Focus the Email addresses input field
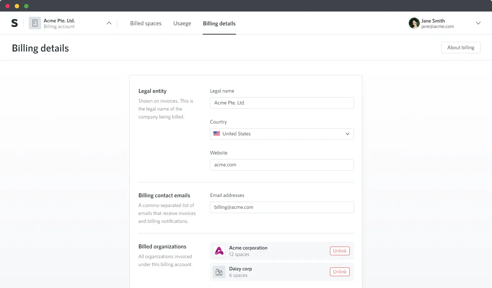This screenshot has height=288, width=492. pyautogui.click(x=282, y=207)
